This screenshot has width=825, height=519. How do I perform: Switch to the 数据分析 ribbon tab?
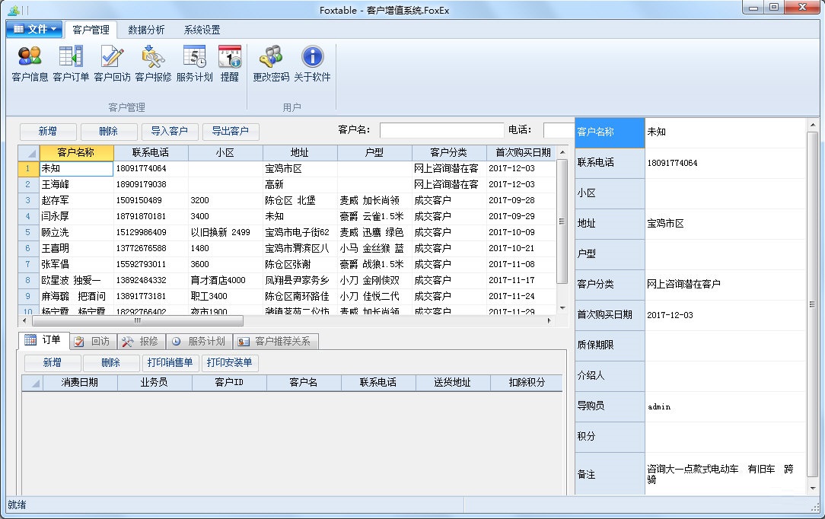[x=146, y=29]
